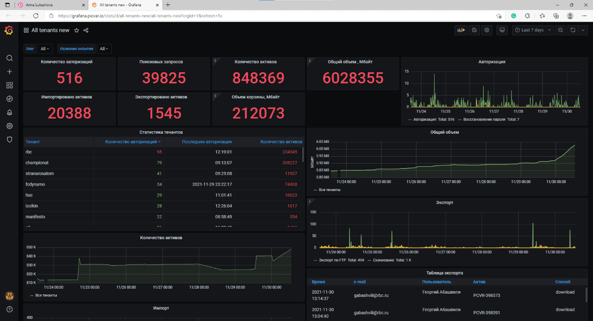Viewport: 593px width, 321px height.
Task: Open Configuration gear in left sidebar
Action: pos(10,126)
